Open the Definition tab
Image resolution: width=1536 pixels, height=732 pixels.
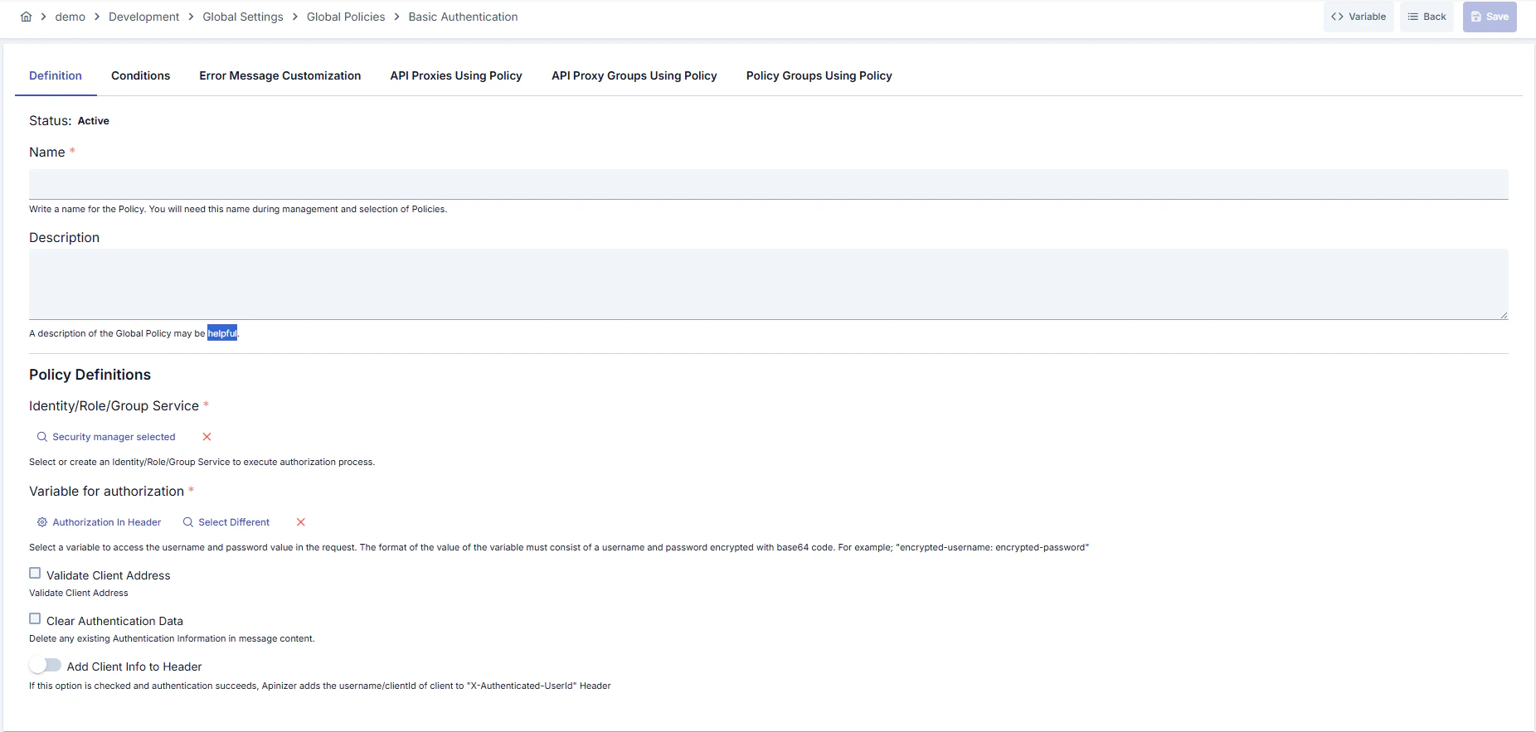56,75
